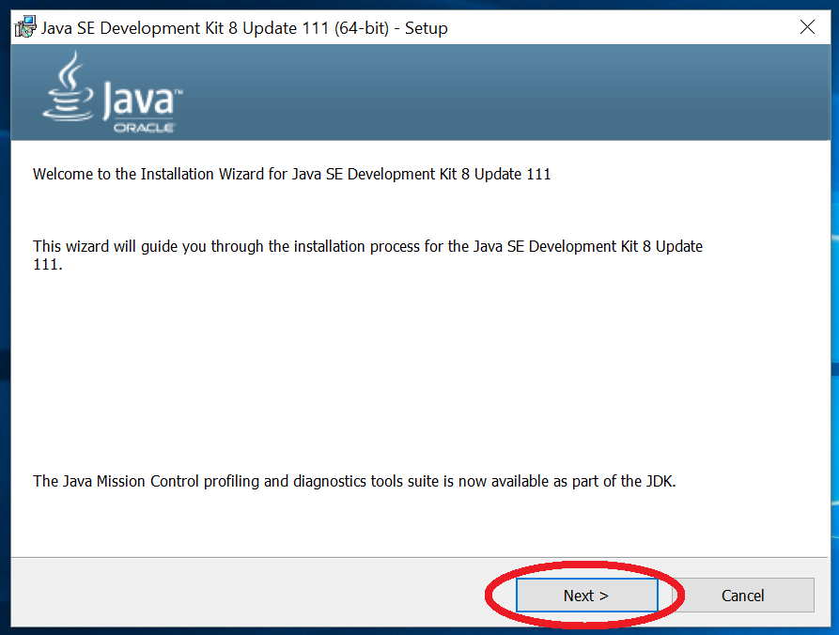This screenshot has width=839, height=635.
Task: Click the 'Welcome to the Installation Wizard' heading text
Action: coord(291,175)
